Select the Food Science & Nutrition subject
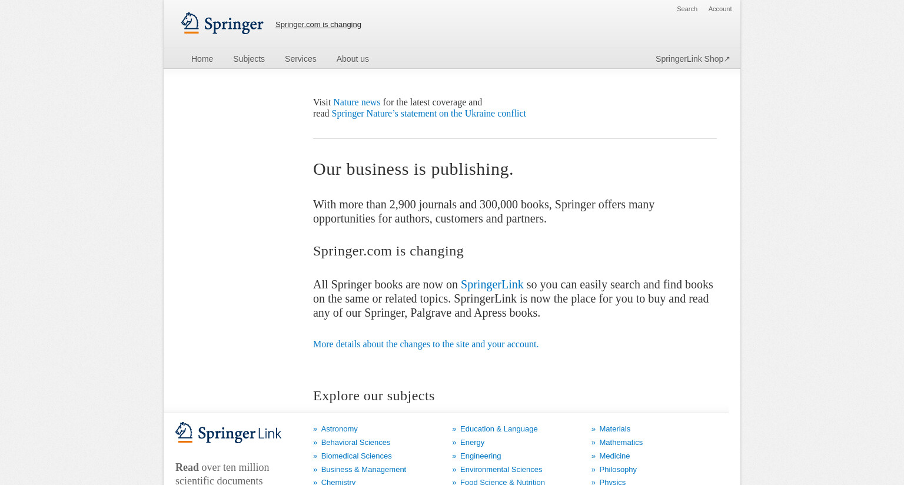Image resolution: width=904 pixels, height=485 pixels. [x=502, y=481]
